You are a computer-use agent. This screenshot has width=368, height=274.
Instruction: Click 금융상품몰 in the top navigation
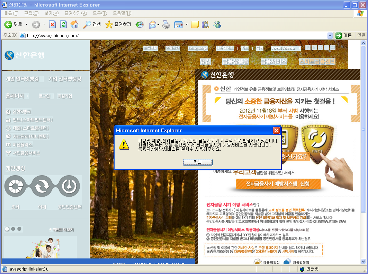[x=235, y=62]
